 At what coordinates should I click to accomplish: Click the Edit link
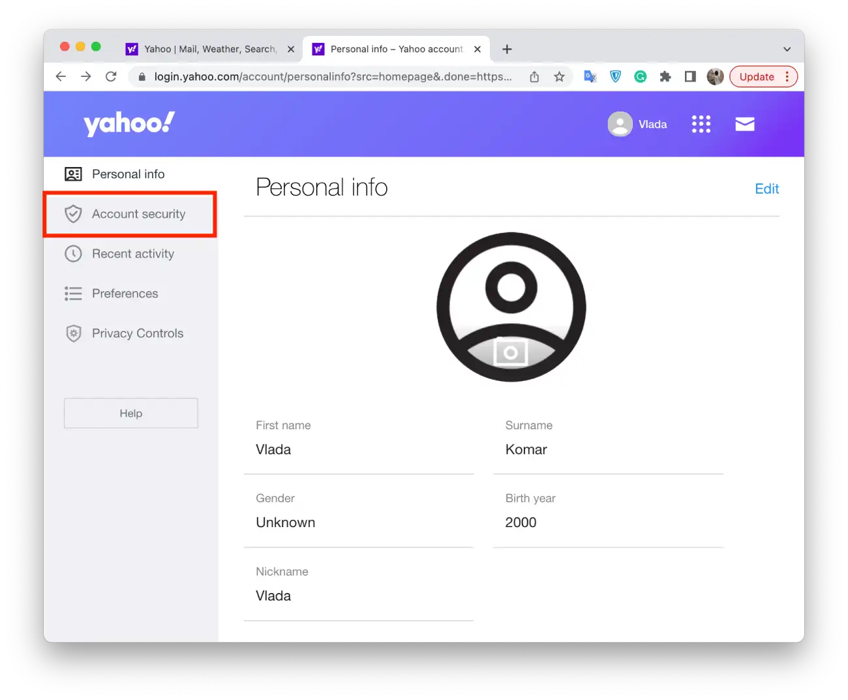pyautogui.click(x=766, y=189)
